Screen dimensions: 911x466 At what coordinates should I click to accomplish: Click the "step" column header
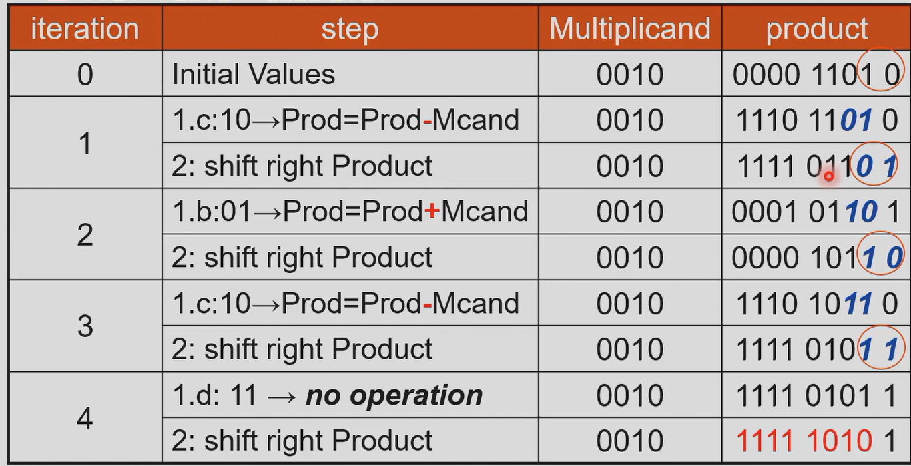pos(350,29)
